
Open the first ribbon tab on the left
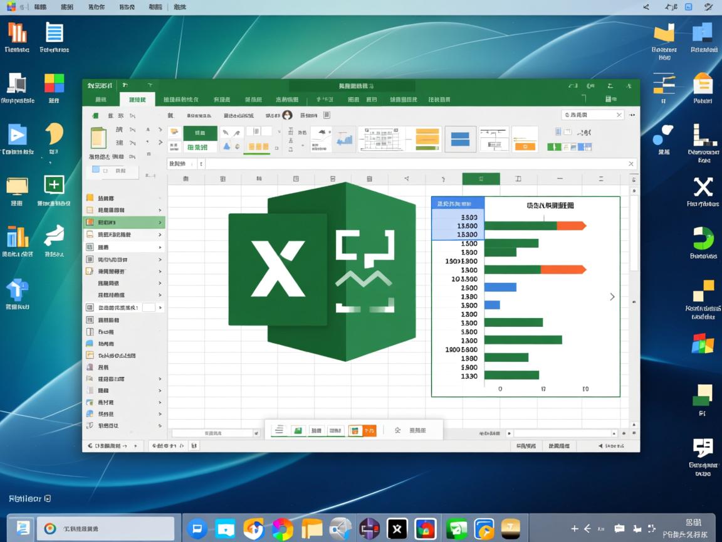point(100,100)
